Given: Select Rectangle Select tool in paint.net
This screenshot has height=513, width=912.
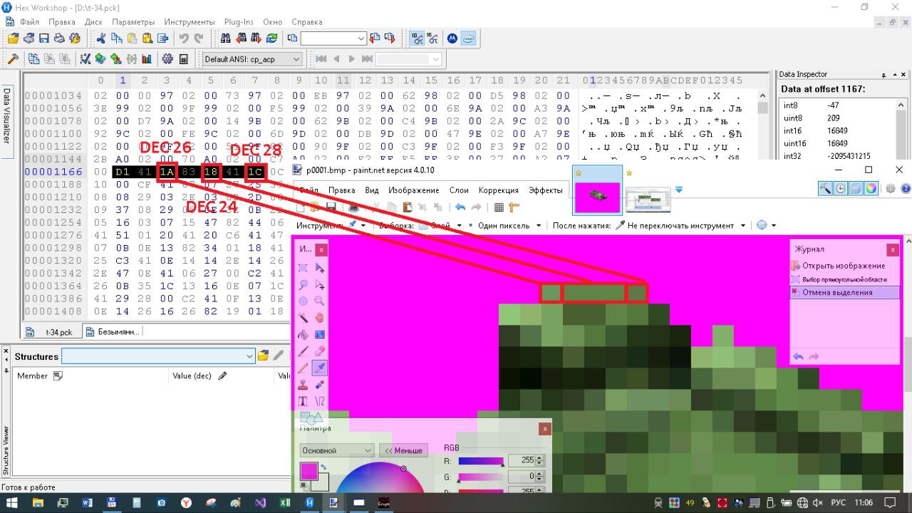Looking at the screenshot, I should tap(304, 268).
